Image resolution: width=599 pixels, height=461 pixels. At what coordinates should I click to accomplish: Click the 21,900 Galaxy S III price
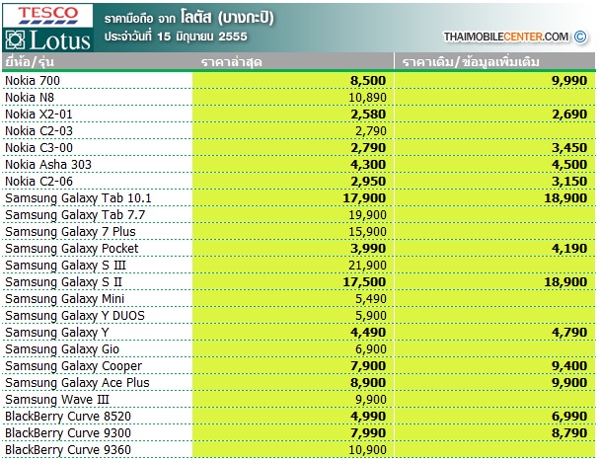[x=367, y=267]
